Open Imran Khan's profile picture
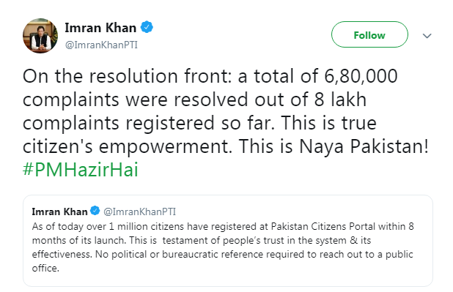 pyautogui.click(x=40, y=36)
